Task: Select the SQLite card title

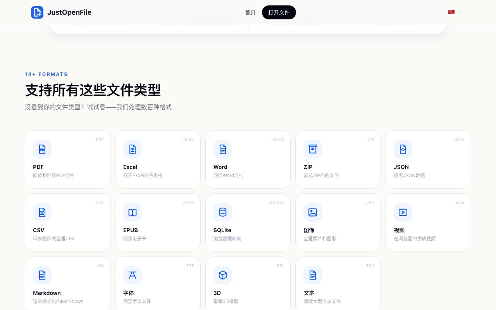Action: (222, 230)
